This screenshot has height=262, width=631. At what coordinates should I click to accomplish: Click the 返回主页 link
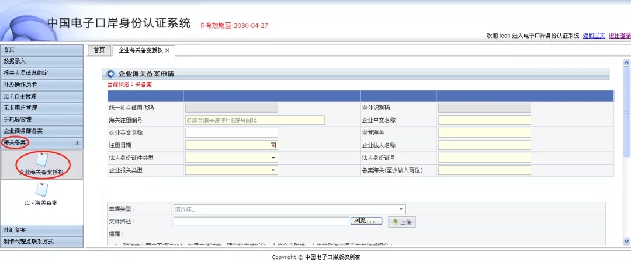(594, 36)
